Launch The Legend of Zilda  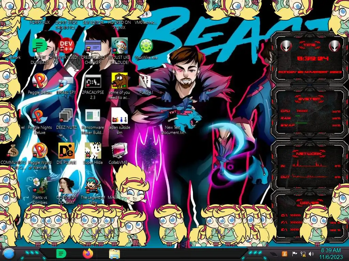coord(93,186)
